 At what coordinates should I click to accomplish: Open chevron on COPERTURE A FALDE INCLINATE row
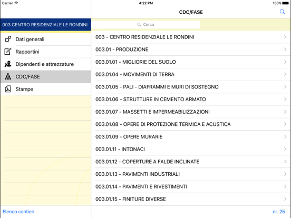[285, 162]
